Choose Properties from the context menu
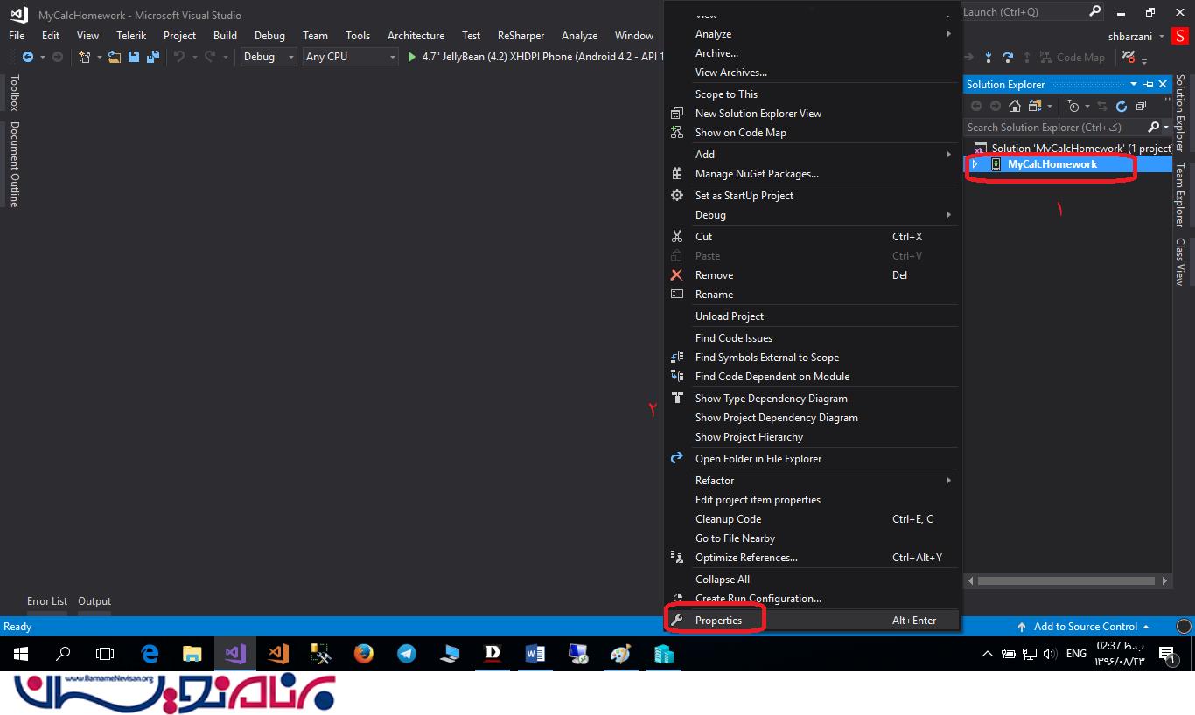 pos(718,621)
